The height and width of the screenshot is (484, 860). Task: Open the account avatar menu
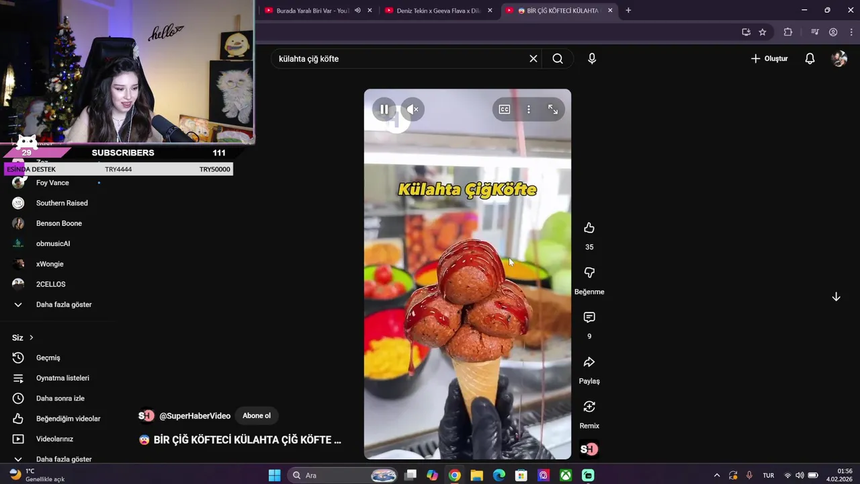pos(839,58)
